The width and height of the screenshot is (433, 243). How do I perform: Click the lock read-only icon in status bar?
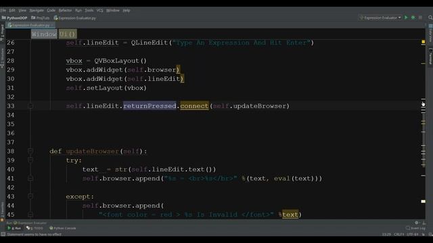point(424,234)
